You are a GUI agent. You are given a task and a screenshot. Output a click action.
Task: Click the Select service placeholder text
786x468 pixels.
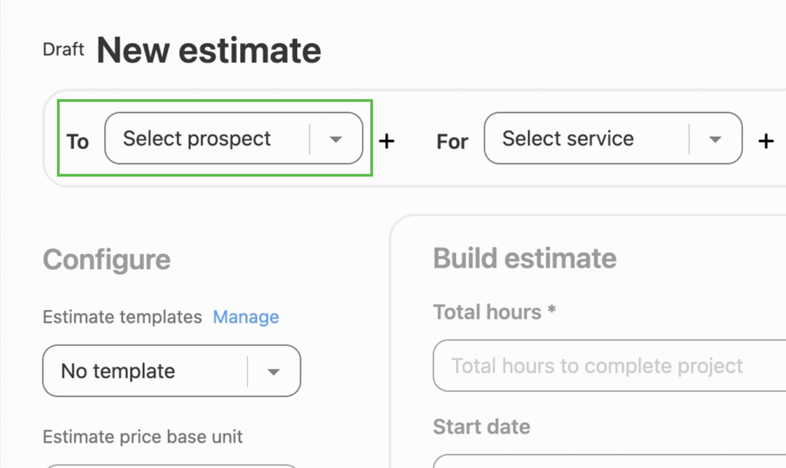click(x=568, y=139)
